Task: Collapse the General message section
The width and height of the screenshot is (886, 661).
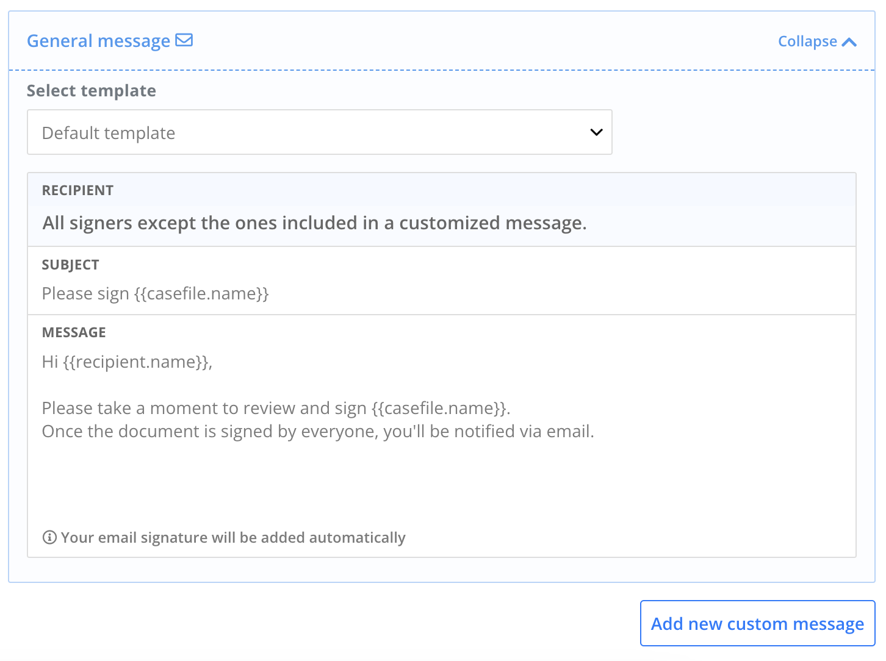Action: 817,41
